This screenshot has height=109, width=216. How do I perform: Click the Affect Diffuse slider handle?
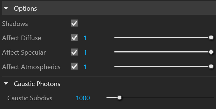click(211, 37)
